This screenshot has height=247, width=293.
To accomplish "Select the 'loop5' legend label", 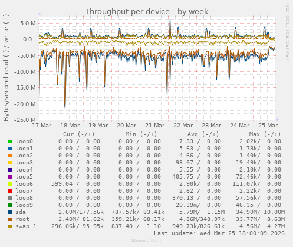I will [24, 177].
